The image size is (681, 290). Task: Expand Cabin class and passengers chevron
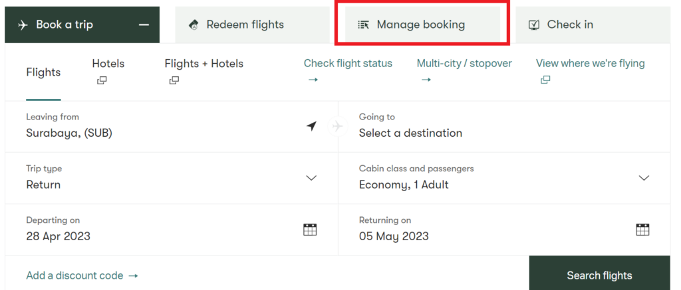click(x=644, y=178)
